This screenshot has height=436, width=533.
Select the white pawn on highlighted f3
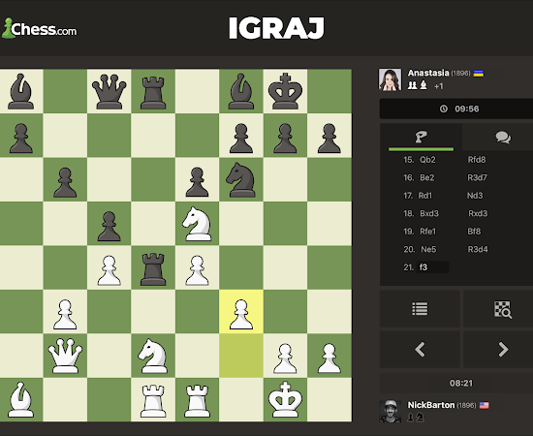tap(241, 314)
